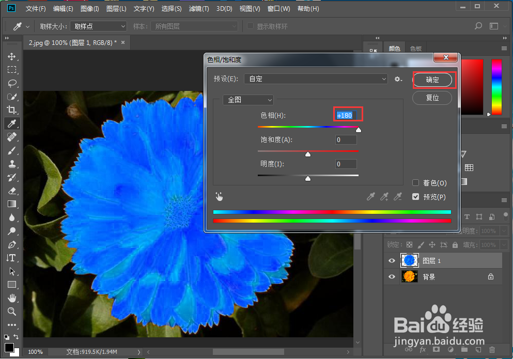Viewport: 513px width, 359px height.
Task: Enable the Colorize (着色) checkbox
Action: pyautogui.click(x=415, y=183)
